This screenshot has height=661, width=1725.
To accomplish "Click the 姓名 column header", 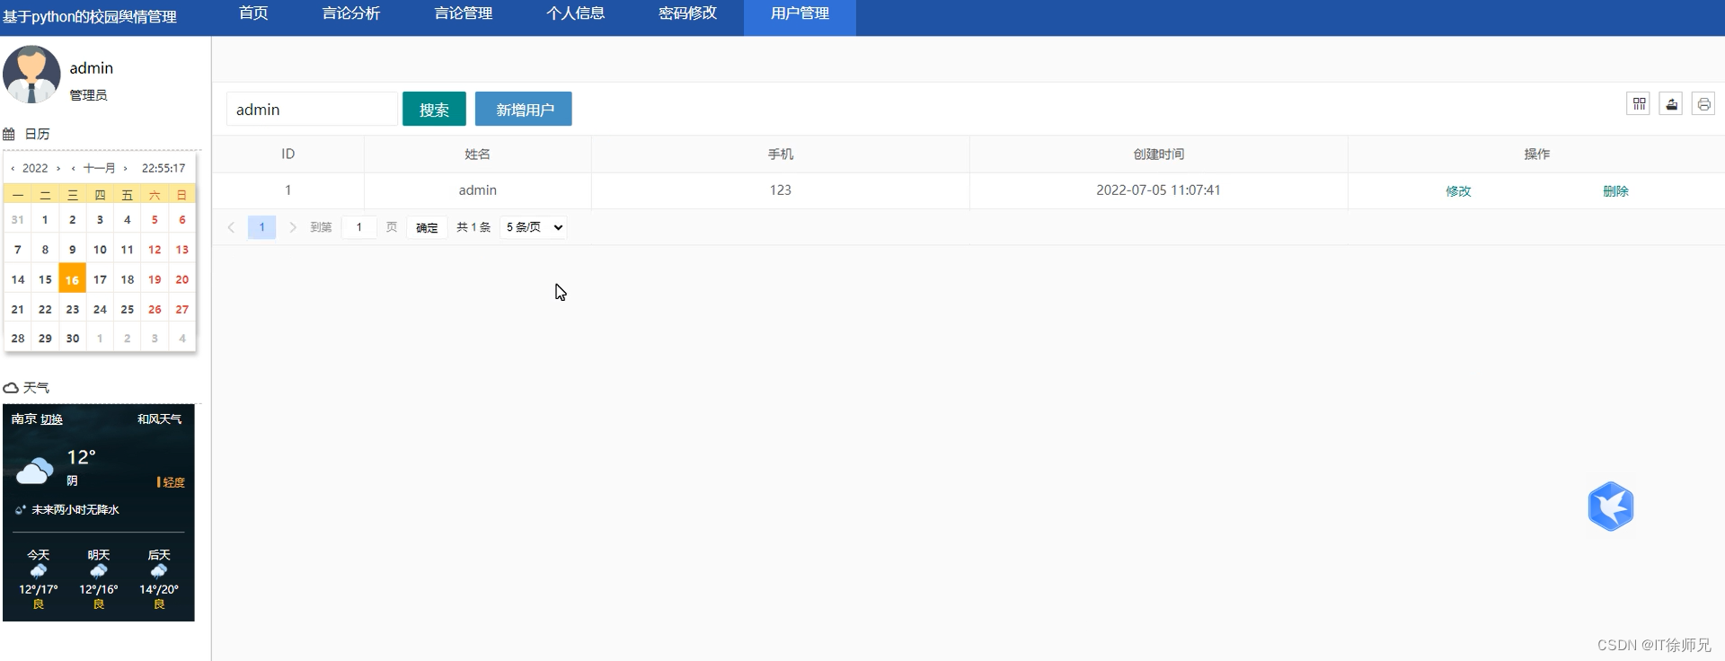I will (477, 154).
